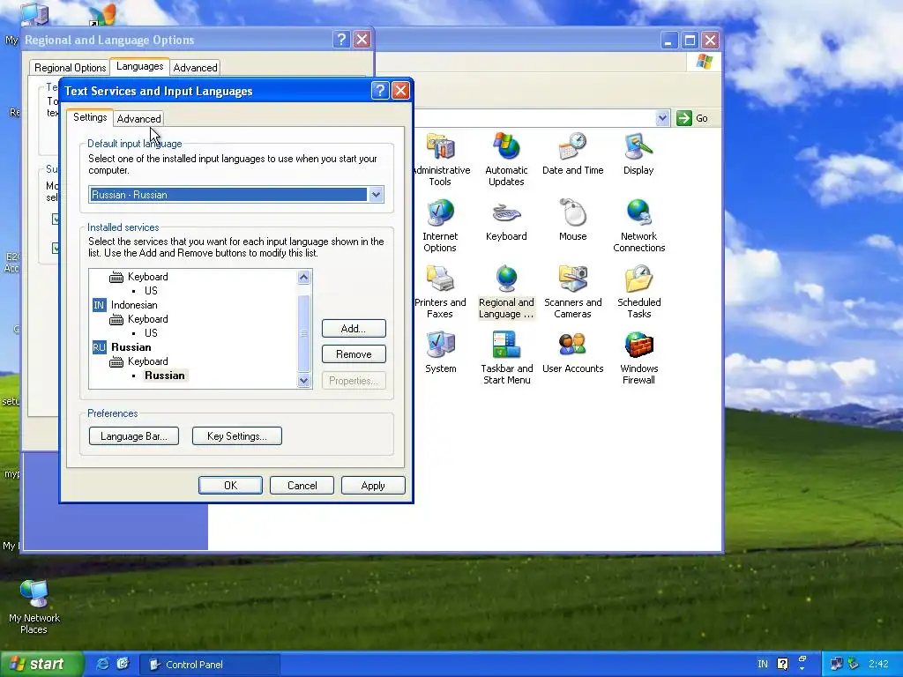Select Keyboard under Indonesian
This screenshot has height=677, width=903.
coord(148,319)
